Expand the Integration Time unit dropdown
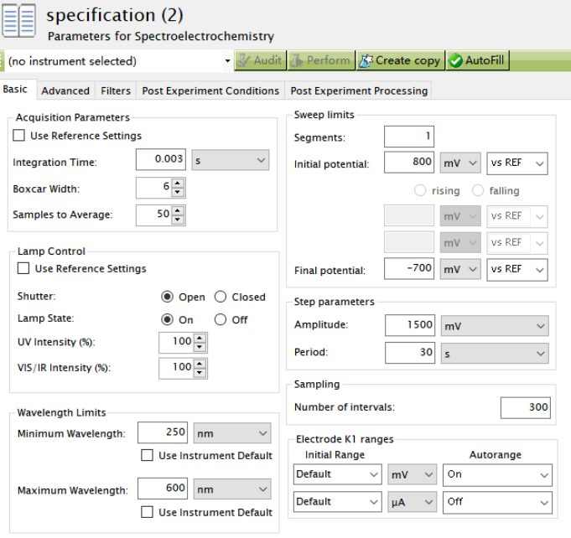 click(x=231, y=159)
